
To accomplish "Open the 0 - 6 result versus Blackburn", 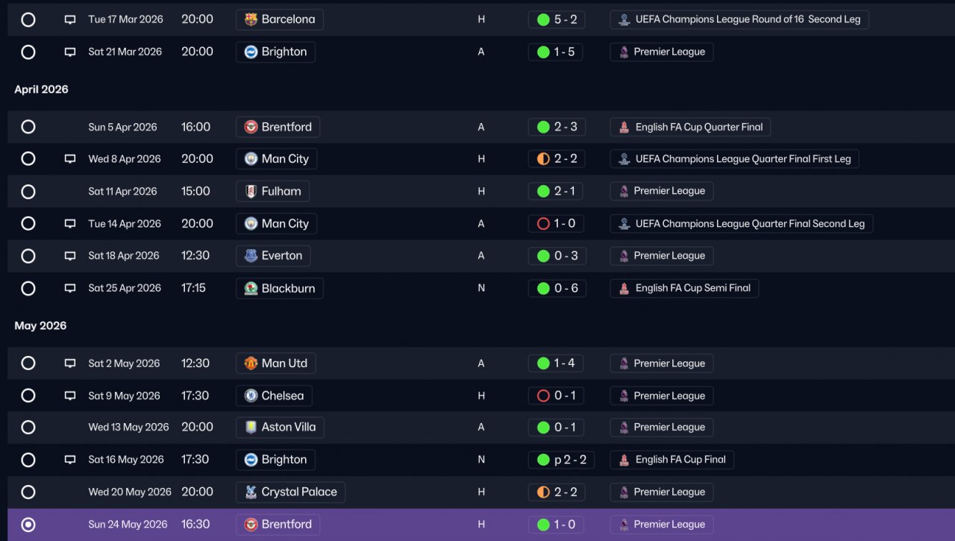I will pos(557,288).
